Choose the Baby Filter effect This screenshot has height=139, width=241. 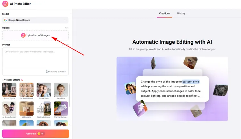(61, 90)
